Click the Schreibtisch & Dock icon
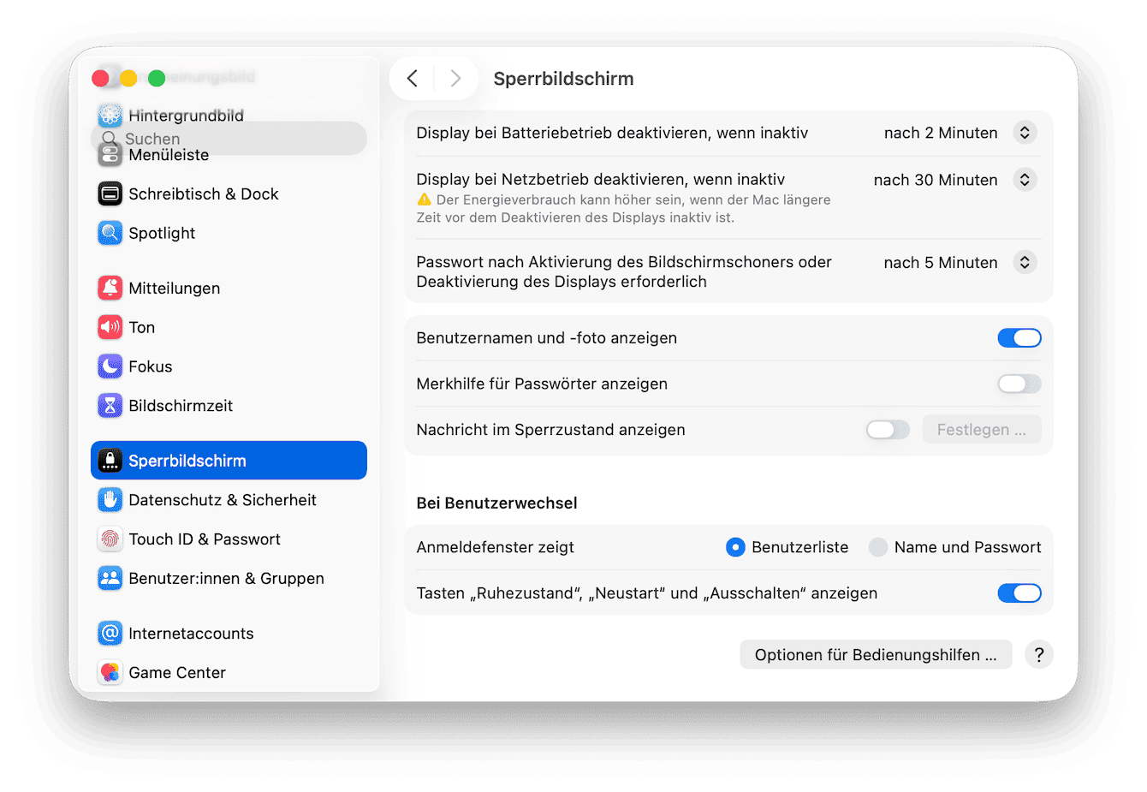Viewport: 1147px width, 792px height. coord(110,194)
